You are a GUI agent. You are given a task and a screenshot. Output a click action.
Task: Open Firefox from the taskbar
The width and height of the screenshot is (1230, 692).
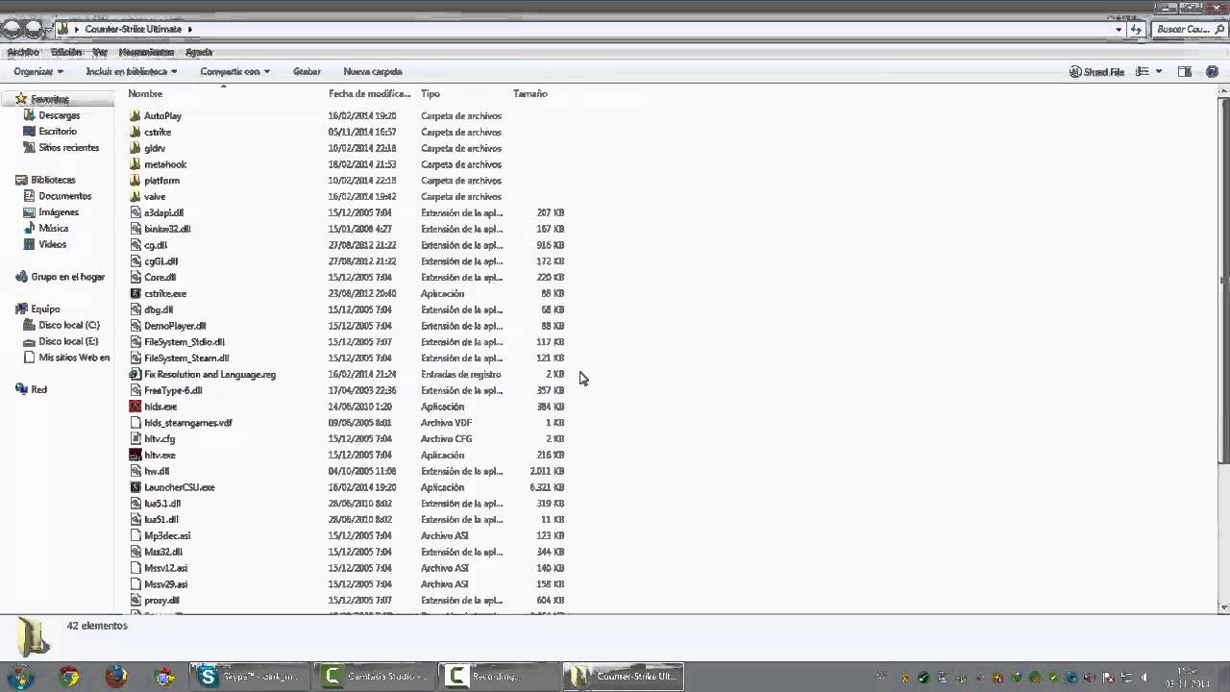(x=116, y=677)
